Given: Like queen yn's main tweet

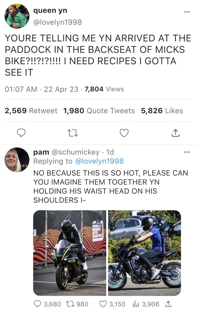Looking at the screenshot, I should click(124, 133).
